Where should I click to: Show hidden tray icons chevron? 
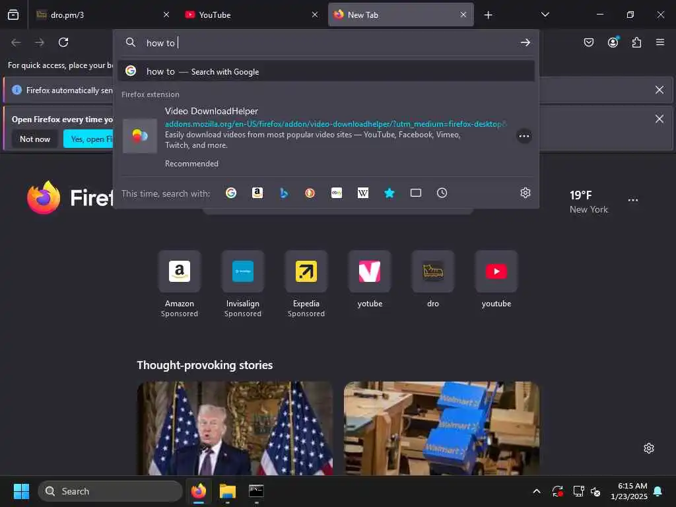click(537, 491)
